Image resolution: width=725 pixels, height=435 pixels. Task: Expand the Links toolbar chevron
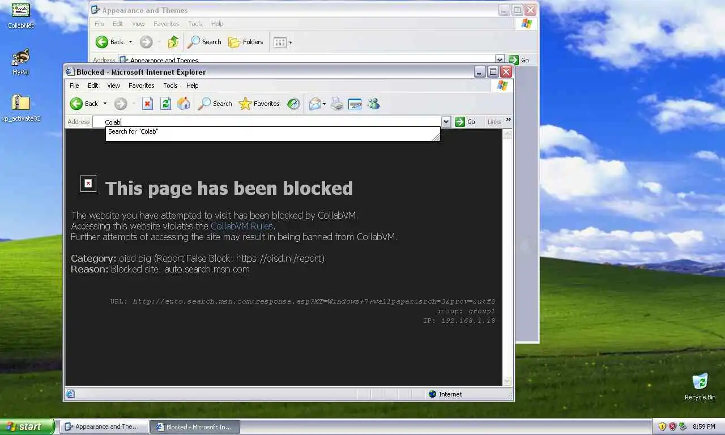click(x=508, y=120)
